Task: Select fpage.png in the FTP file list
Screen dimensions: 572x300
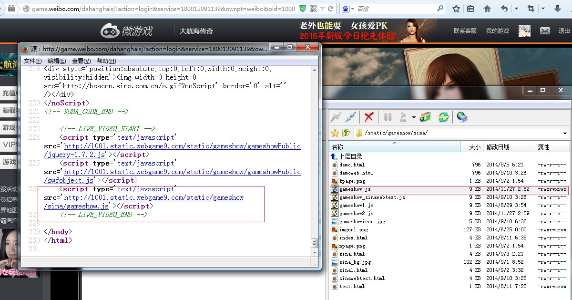Action: 449,181
